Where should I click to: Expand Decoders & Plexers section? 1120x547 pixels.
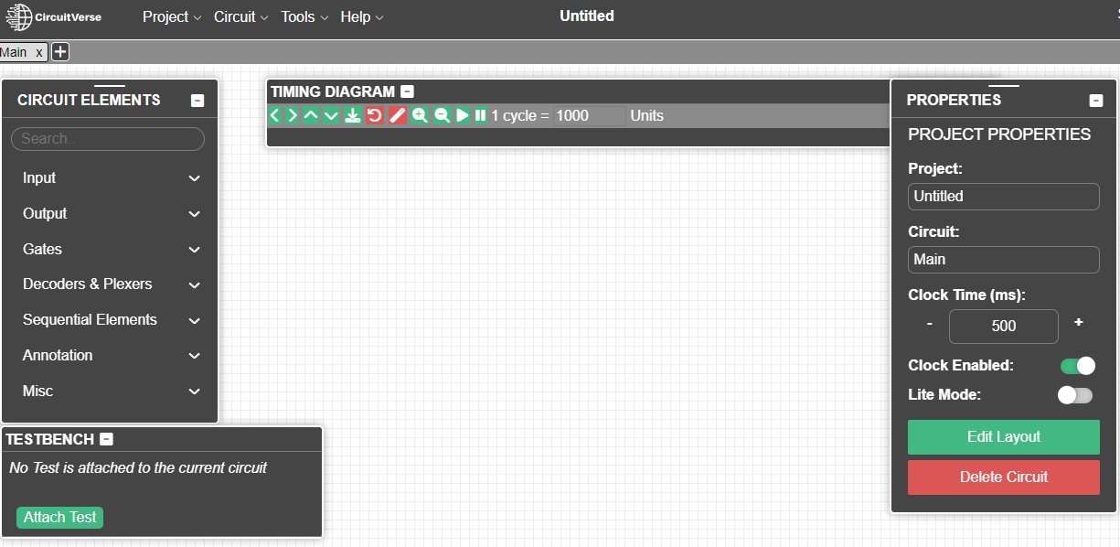[x=112, y=284]
